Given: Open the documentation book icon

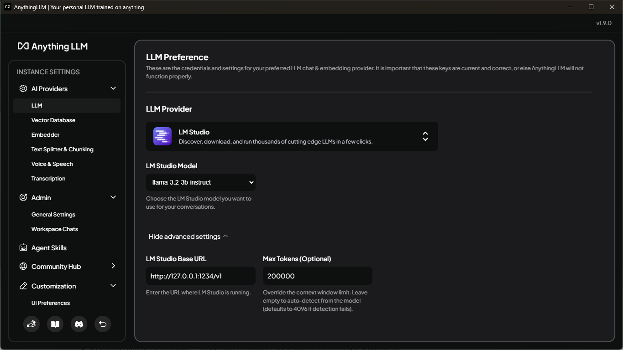Looking at the screenshot, I should click(x=55, y=324).
